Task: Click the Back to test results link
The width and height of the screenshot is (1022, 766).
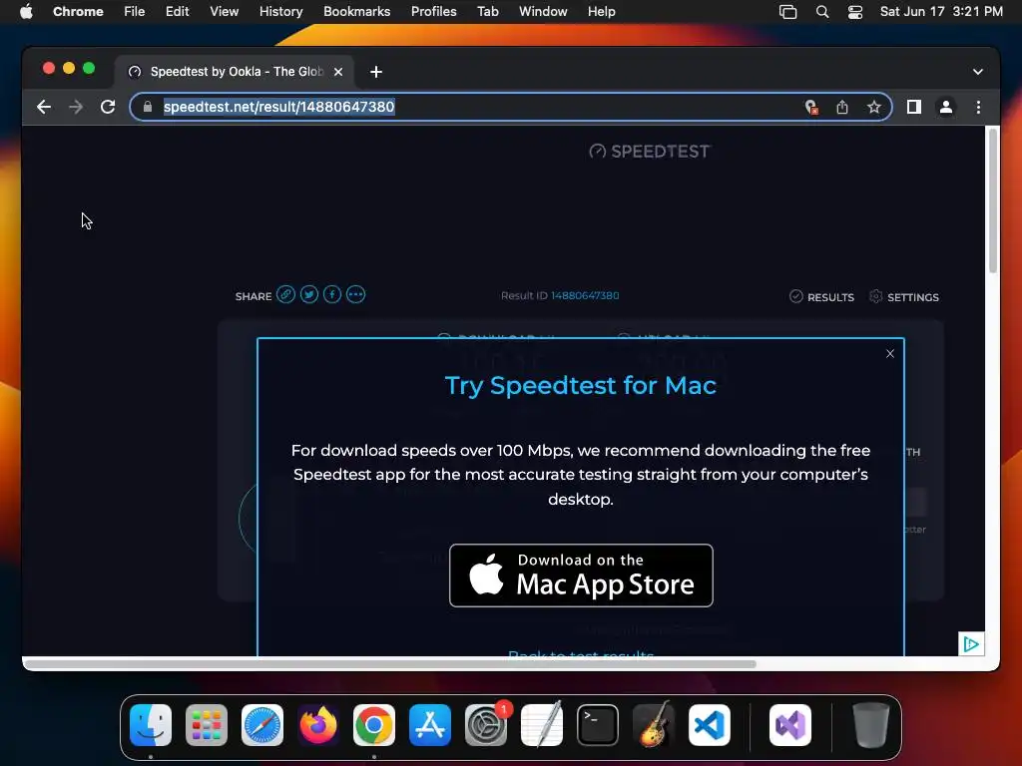Action: point(581,653)
